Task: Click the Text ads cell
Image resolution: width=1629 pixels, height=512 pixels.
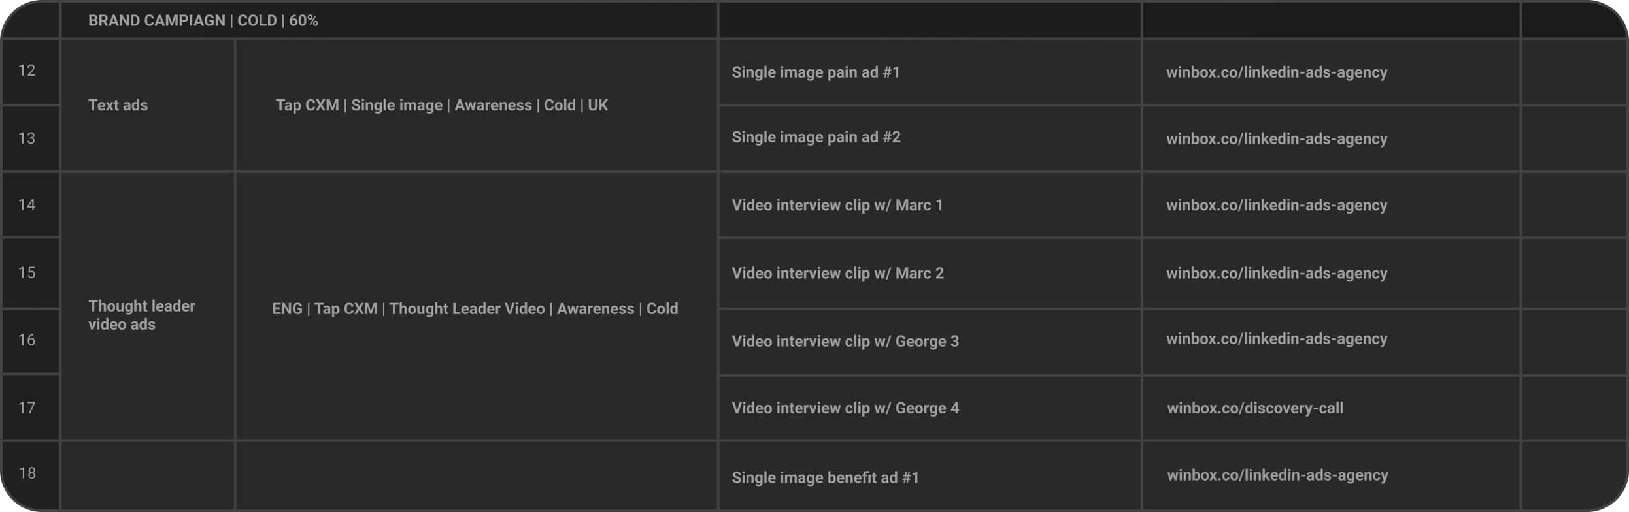Action: click(147, 105)
